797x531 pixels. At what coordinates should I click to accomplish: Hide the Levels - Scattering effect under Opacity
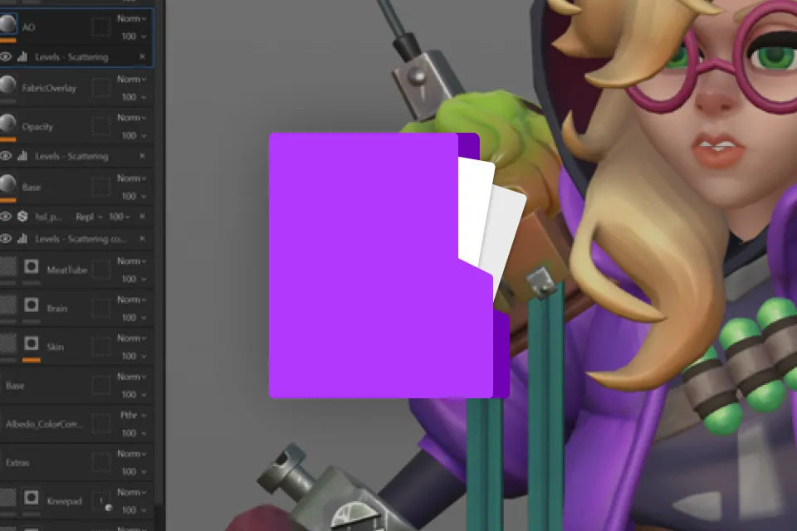pyautogui.click(x=6, y=156)
